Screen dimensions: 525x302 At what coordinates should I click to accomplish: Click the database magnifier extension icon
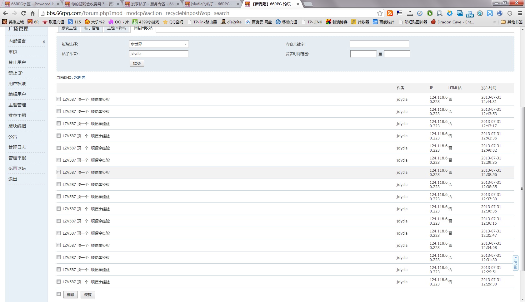[440, 13]
